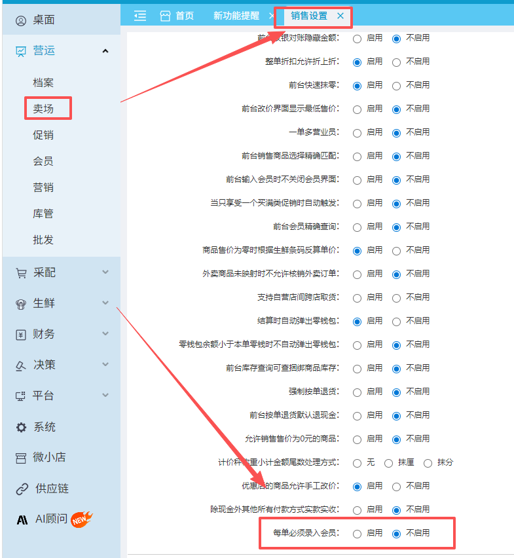
Task: Open 营销 under 营运
Action: tap(43, 187)
